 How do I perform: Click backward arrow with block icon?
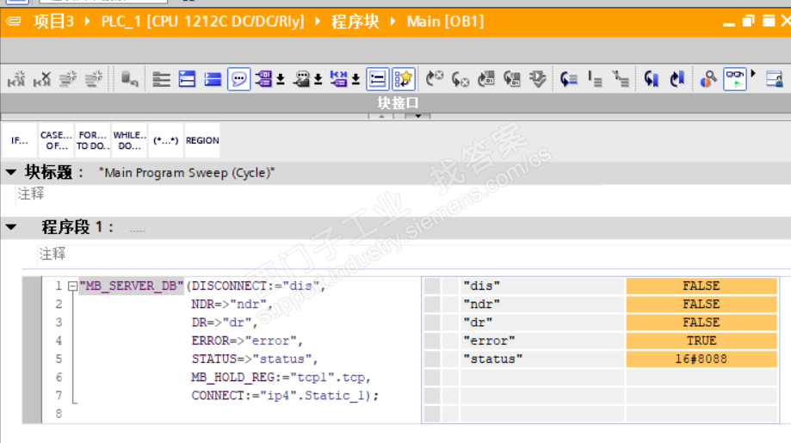tap(511, 79)
